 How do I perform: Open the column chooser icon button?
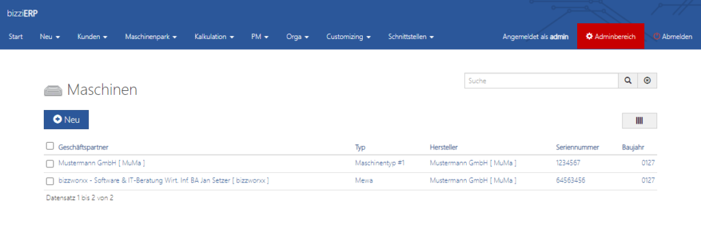coord(639,120)
